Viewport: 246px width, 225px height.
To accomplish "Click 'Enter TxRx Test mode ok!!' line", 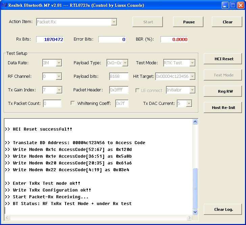I will click(42, 183).
